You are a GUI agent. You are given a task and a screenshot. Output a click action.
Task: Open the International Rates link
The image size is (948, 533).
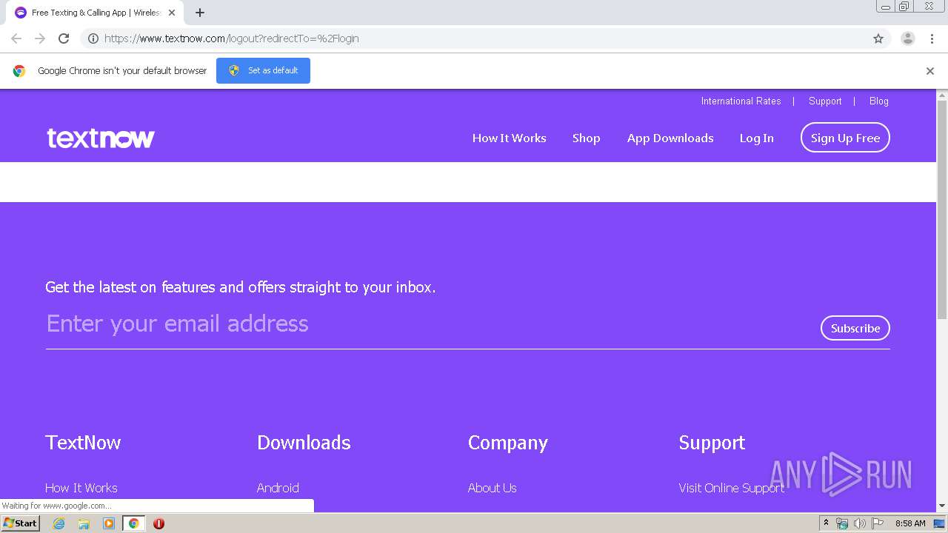point(741,101)
